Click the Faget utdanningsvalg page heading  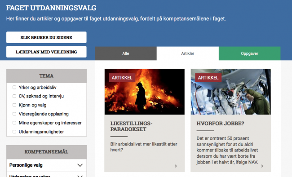click(x=51, y=8)
